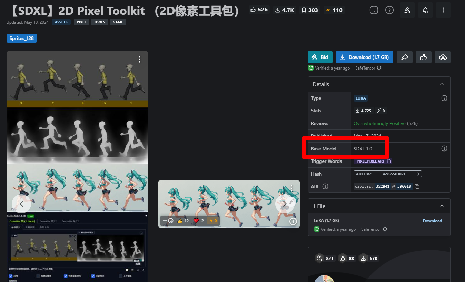Click the 428224D07E hash value
465x282 pixels.
pyautogui.click(x=394, y=174)
